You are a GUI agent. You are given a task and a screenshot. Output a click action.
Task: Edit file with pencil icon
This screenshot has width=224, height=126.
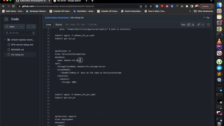tap(198, 24)
